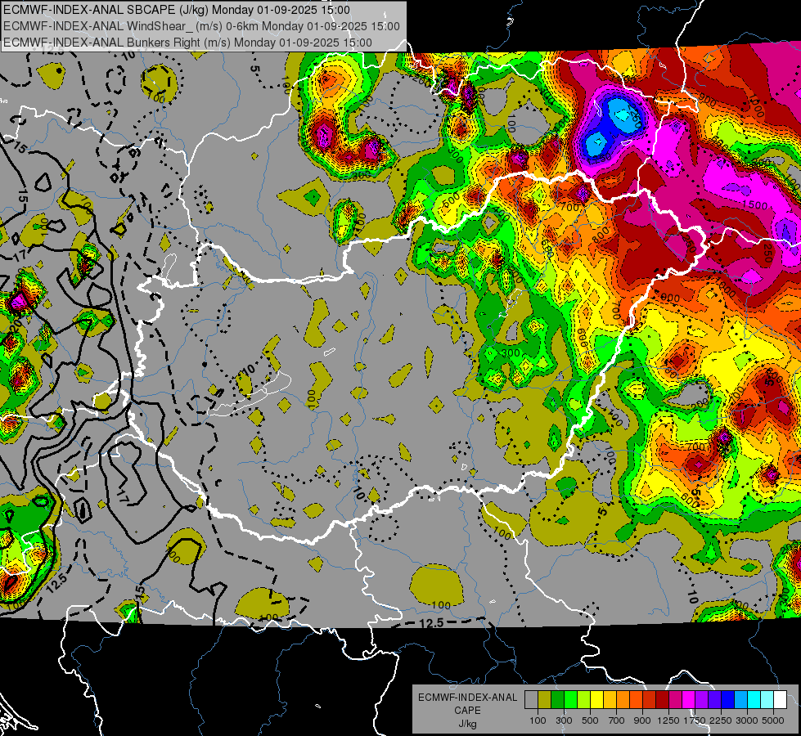This screenshot has width=801, height=736.
Task: Click the 1750 tick label in legend
Action: [x=695, y=720]
